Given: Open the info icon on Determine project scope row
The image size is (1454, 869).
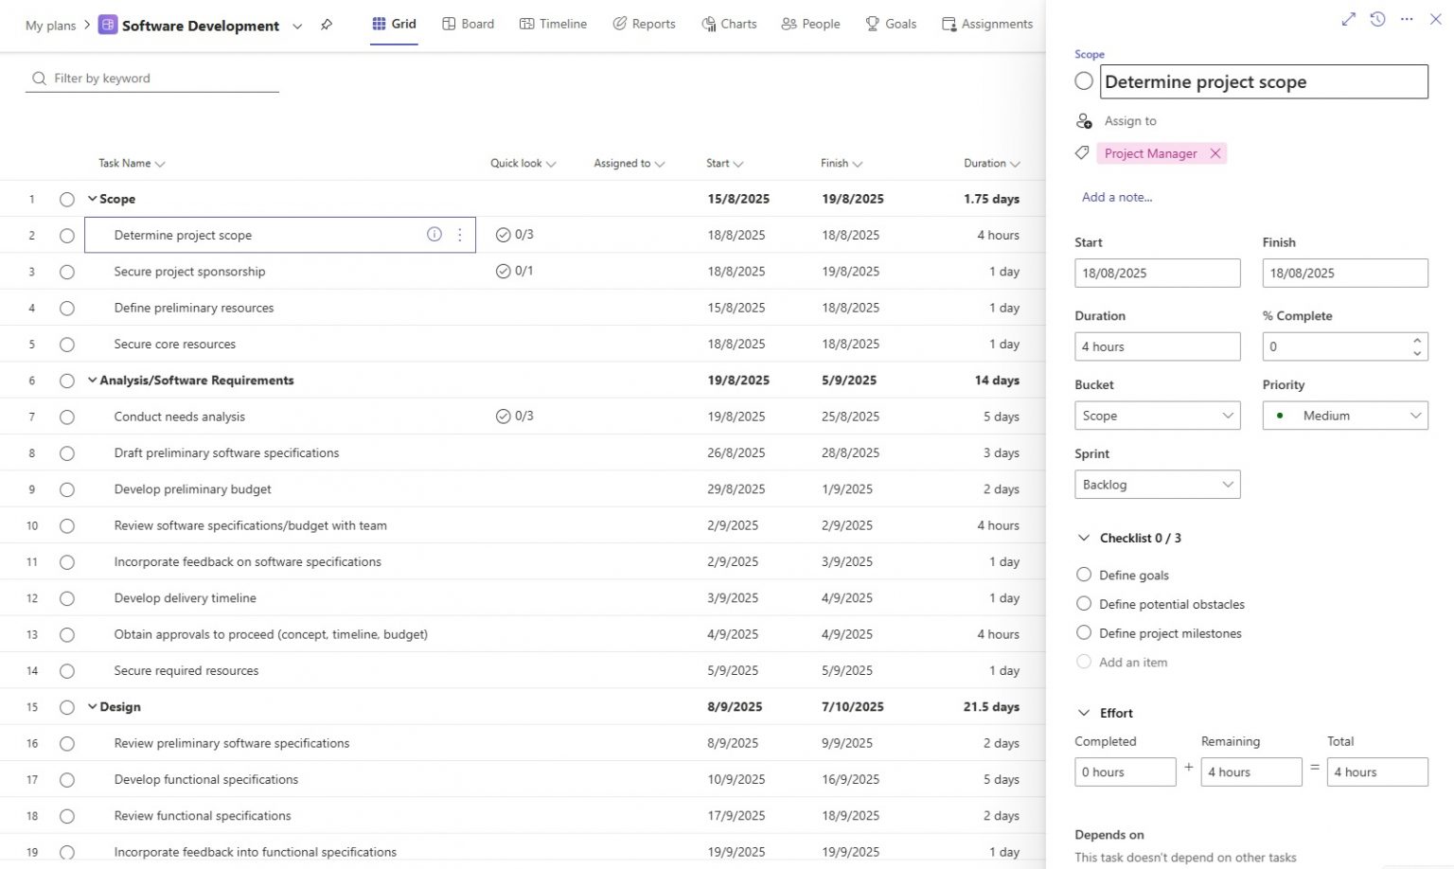Looking at the screenshot, I should coord(434,234).
